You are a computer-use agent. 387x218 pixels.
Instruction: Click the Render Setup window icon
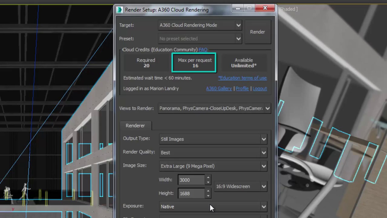click(120, 10)
